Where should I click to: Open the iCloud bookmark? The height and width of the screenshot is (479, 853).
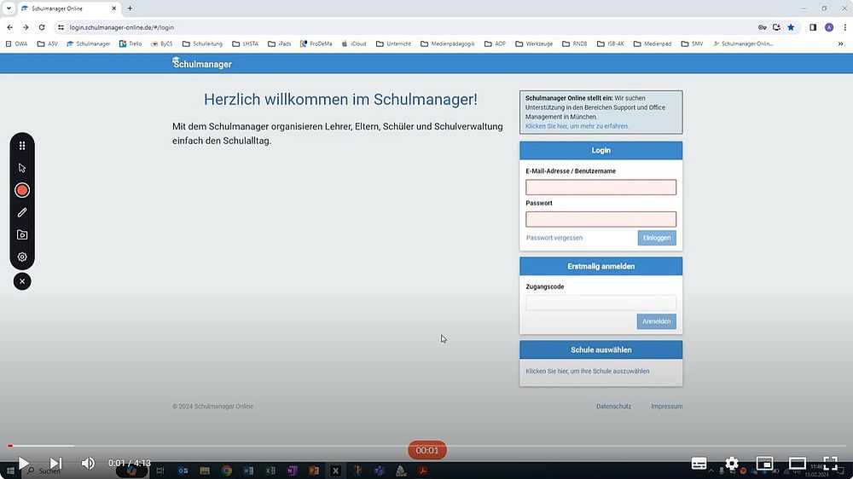[x=354, y=43]
